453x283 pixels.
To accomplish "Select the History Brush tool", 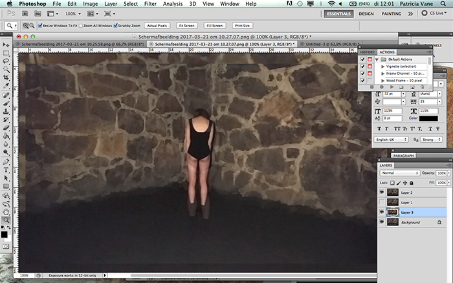I will pos(6,120).
